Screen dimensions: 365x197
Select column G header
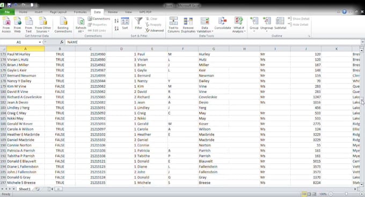click(214, 49)
